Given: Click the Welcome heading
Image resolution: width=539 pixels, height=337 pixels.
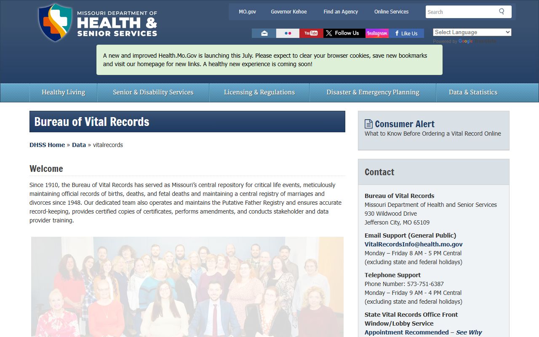Looking at the screenshot, I should point(46,168).
